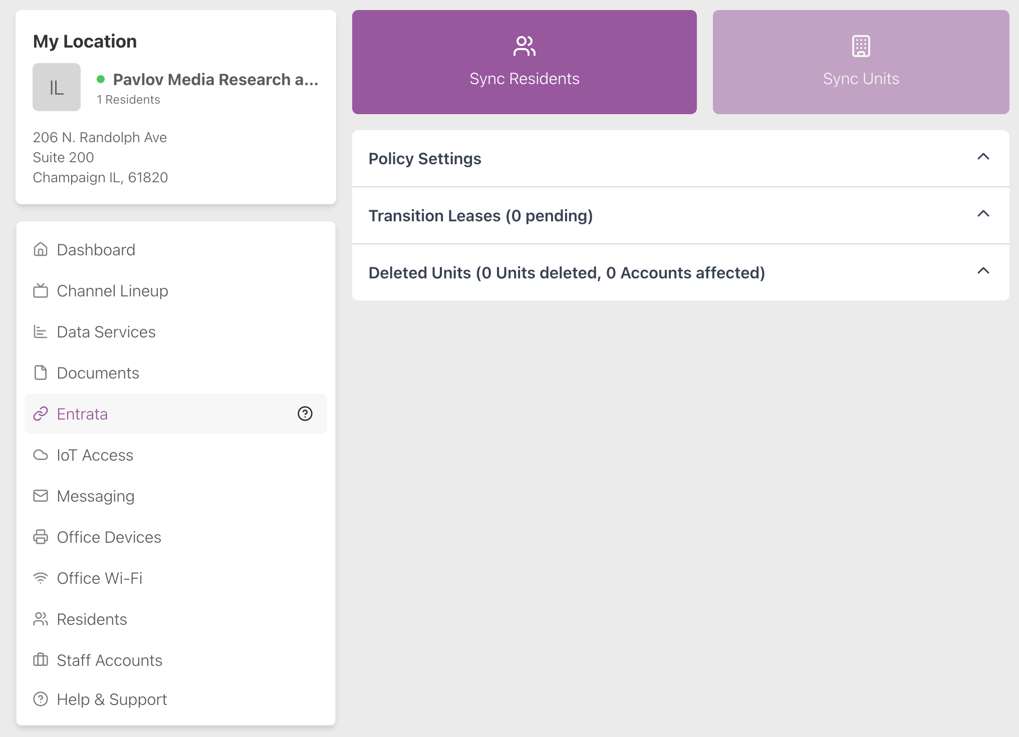Click the Dashboard home icon
Image resolution: width=1019 pixels, height=737 pixels.
(41, 249)
